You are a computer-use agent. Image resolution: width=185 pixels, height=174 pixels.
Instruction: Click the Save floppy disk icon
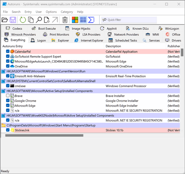[13, 20]
